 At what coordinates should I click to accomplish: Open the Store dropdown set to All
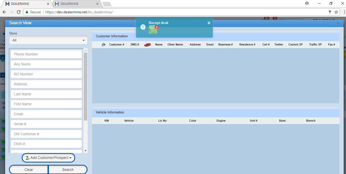click(48, 40)
